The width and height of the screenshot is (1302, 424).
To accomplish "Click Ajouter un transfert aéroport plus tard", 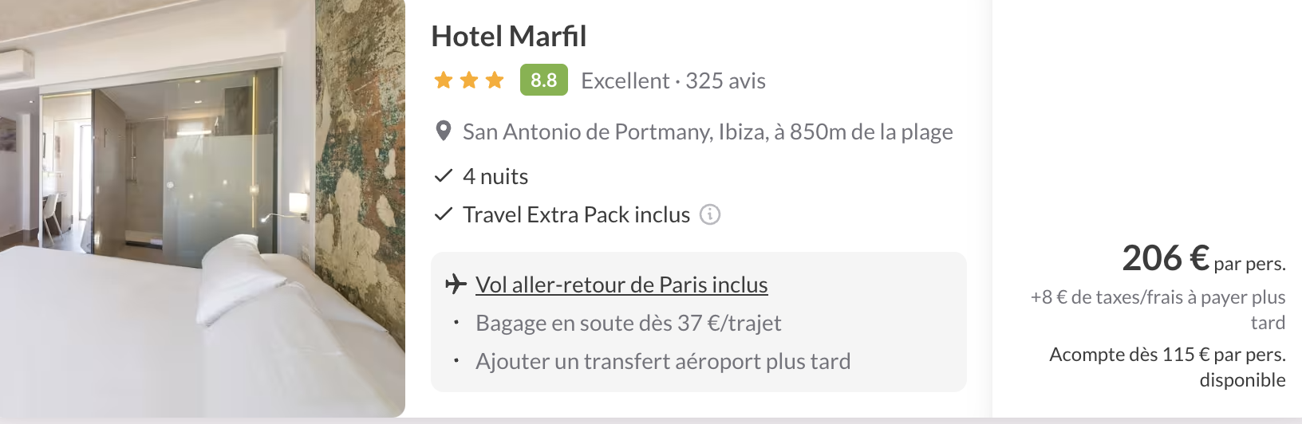I will pos(663,361).
